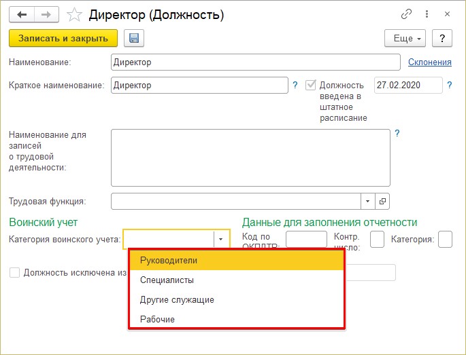Select Специалисты from the list
Screen dimensions: 466x355
[237, 280]
